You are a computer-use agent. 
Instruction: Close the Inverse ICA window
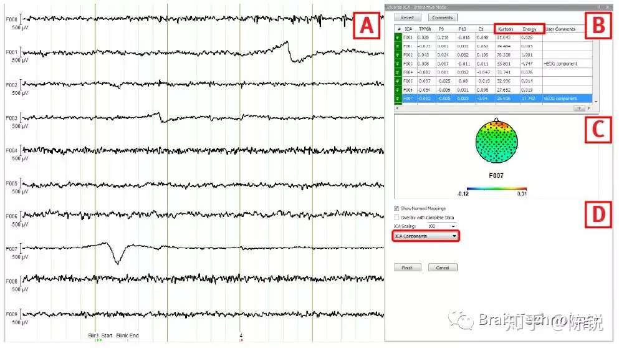point(608,7)
